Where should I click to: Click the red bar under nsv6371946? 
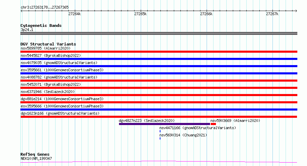point(159,95)
